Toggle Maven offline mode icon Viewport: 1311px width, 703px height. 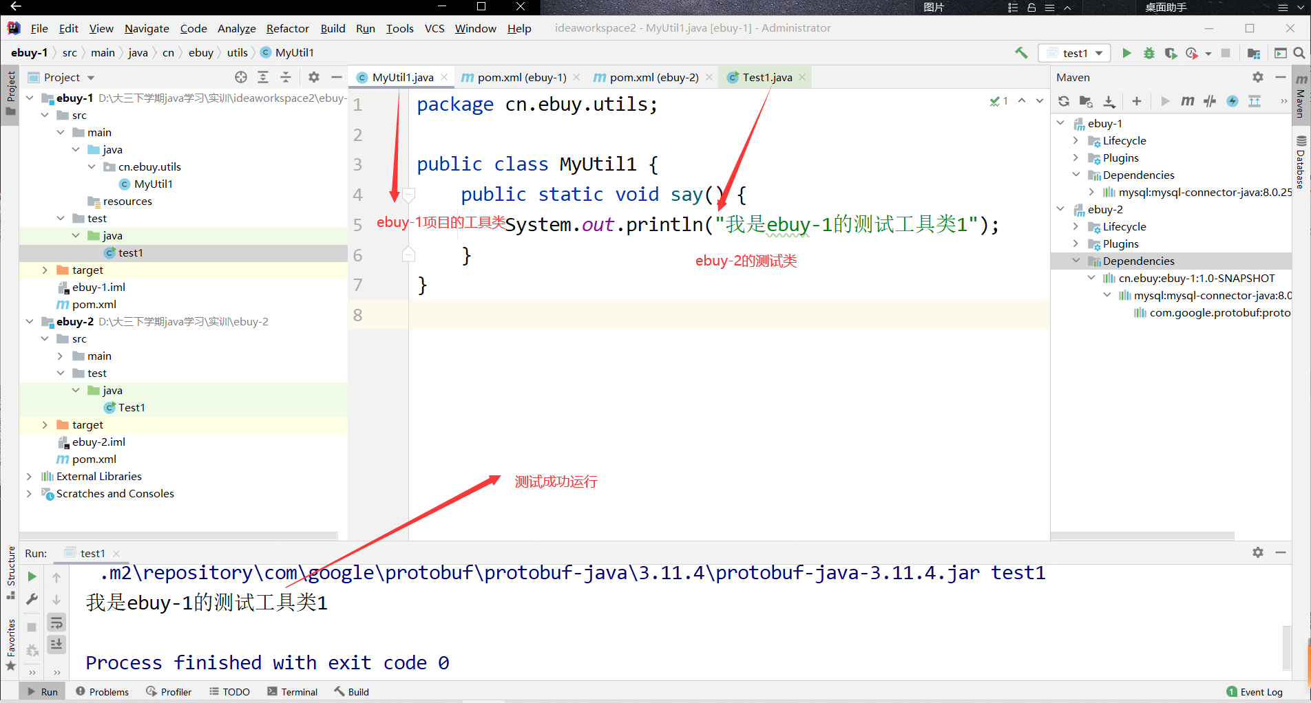pyautogui.click(x=1210, y=101)
